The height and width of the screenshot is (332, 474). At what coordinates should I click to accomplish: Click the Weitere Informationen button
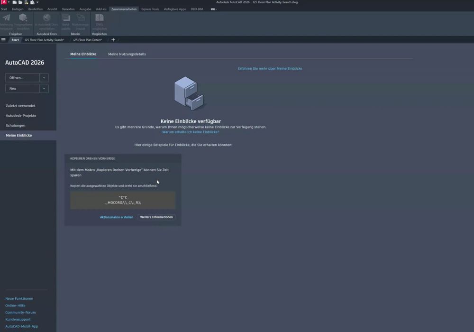pos(156,217)
